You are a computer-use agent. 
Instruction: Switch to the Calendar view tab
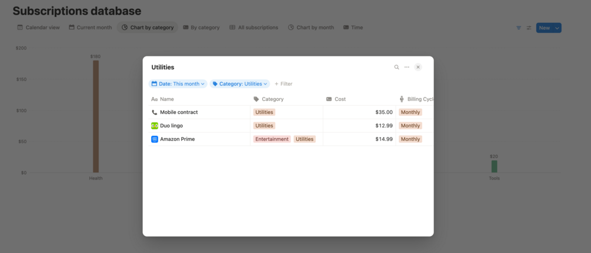(38, 28)
